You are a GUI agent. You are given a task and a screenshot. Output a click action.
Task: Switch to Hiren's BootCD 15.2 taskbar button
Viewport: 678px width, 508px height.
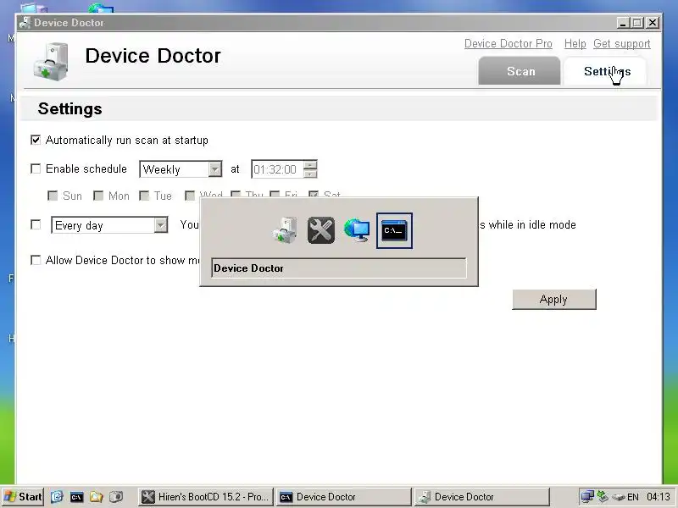(206, 497)
